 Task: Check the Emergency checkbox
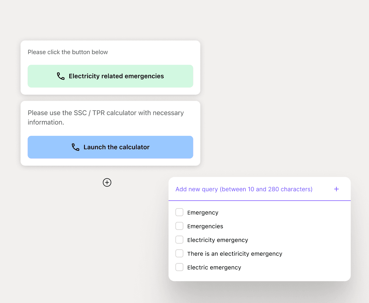click(179, 212)
